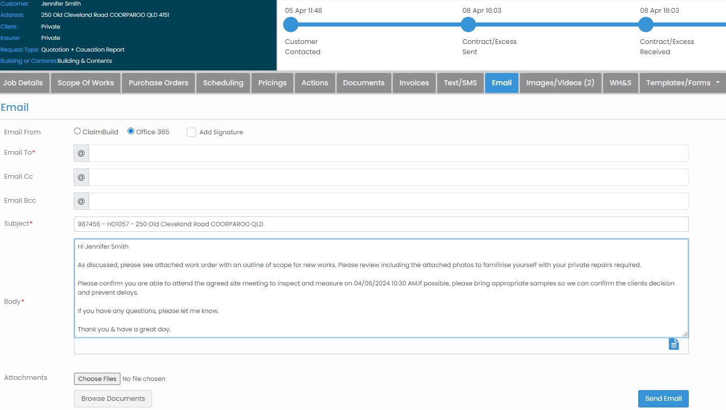Select the Office 365 radio option
Screen dimensions: 726x410
[131, 131]
